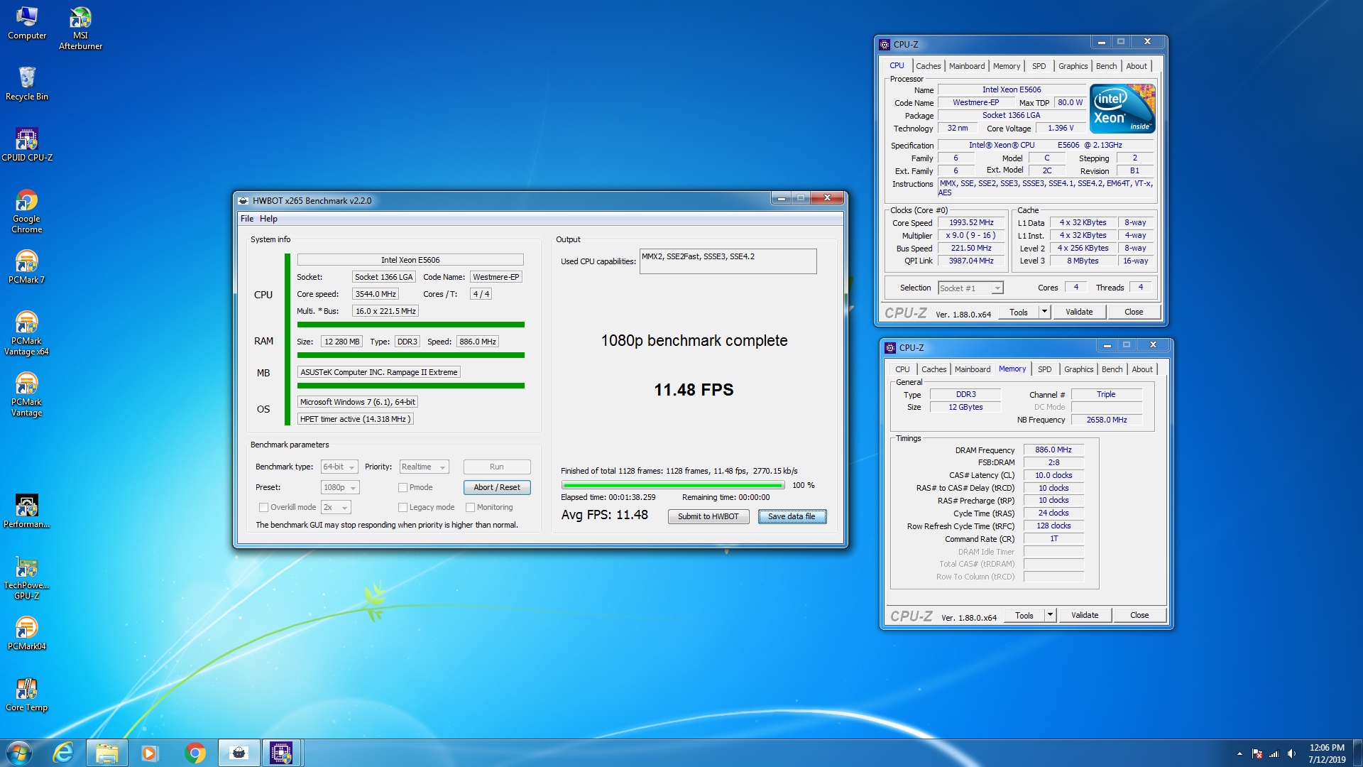Click the Used CPU capabilities text box
Viewport: 1363px width, 767px height.
click(x=728, y=261)
